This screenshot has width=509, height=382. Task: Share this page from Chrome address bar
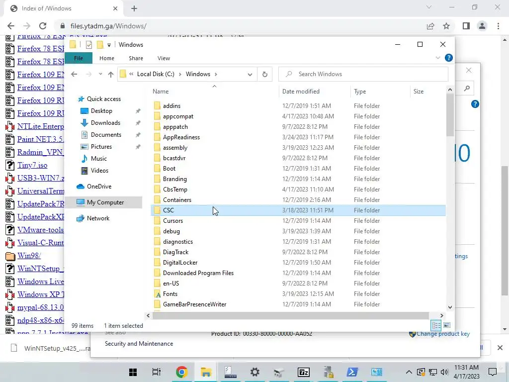tap(430, 26)
